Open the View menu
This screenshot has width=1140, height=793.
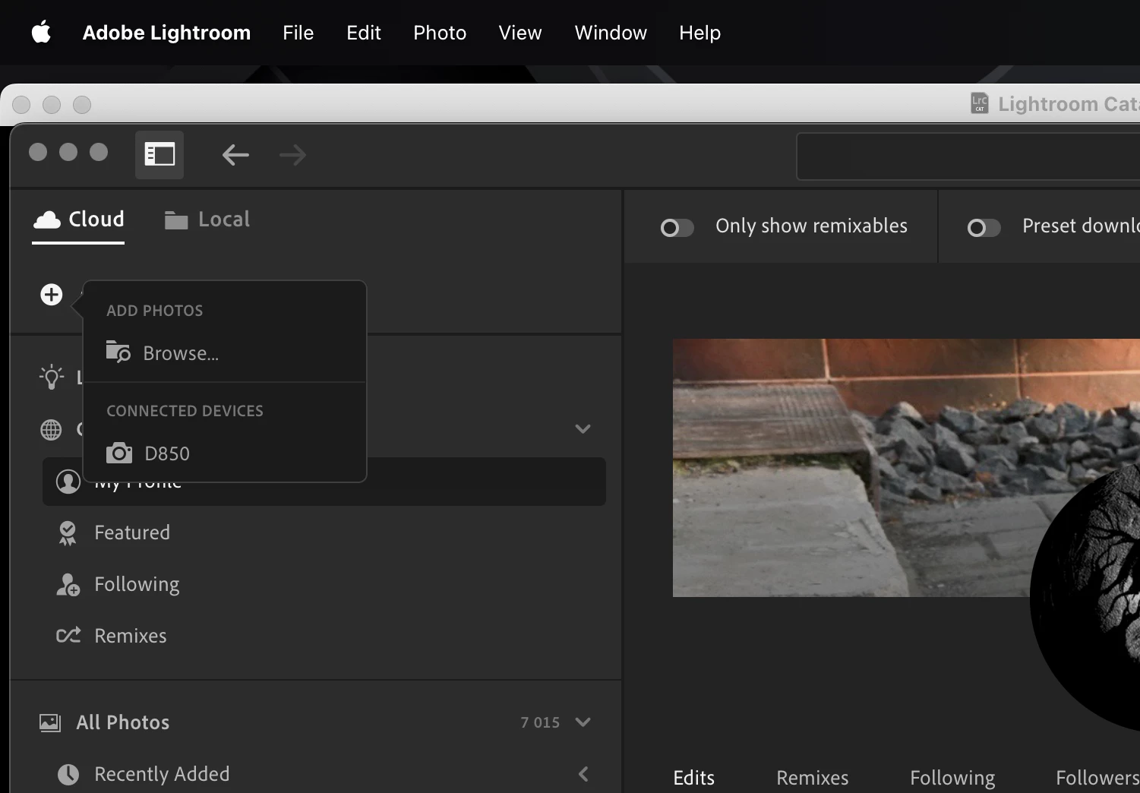click(520, 33)
